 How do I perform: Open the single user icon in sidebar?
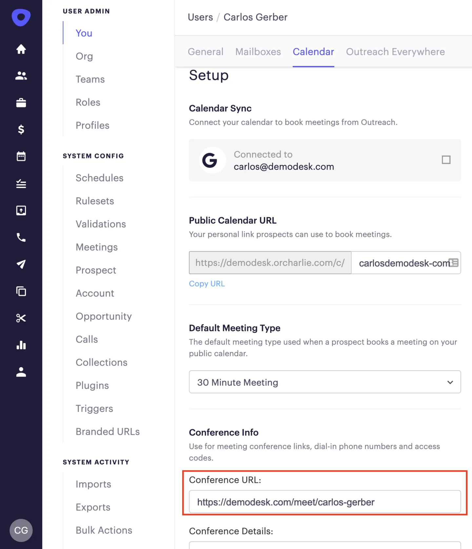(21, 372)
